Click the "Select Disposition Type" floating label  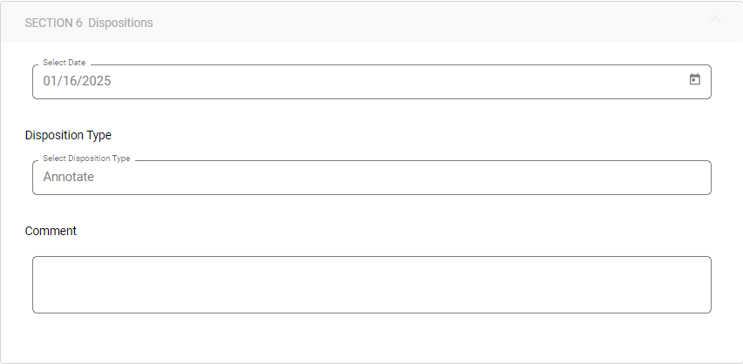point(86,158)
